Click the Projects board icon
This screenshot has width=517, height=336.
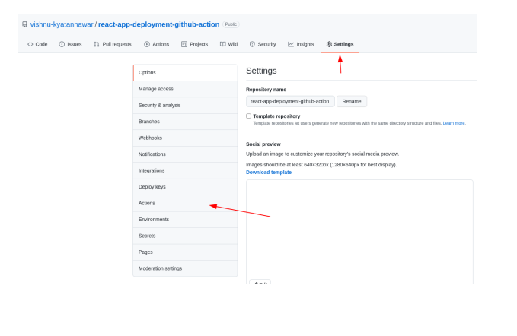(184, 44)
